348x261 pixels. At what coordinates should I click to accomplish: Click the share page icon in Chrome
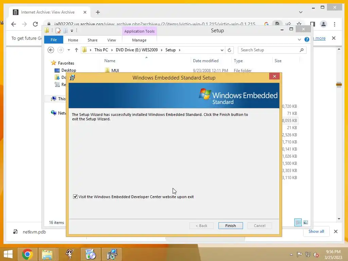point(288,24)
